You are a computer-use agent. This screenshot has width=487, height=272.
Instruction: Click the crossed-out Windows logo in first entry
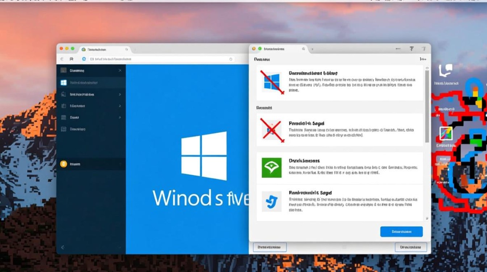[x=271, y=82]
